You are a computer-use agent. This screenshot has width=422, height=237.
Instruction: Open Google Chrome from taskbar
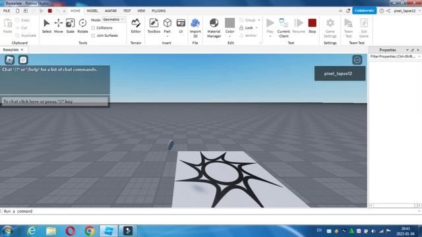click(90, 231)
